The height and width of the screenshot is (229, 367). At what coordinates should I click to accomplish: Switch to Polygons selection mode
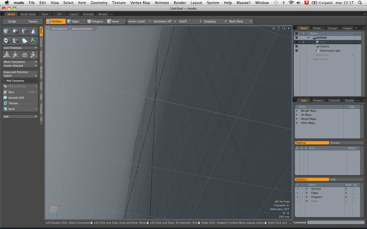(x=96, y=21)
